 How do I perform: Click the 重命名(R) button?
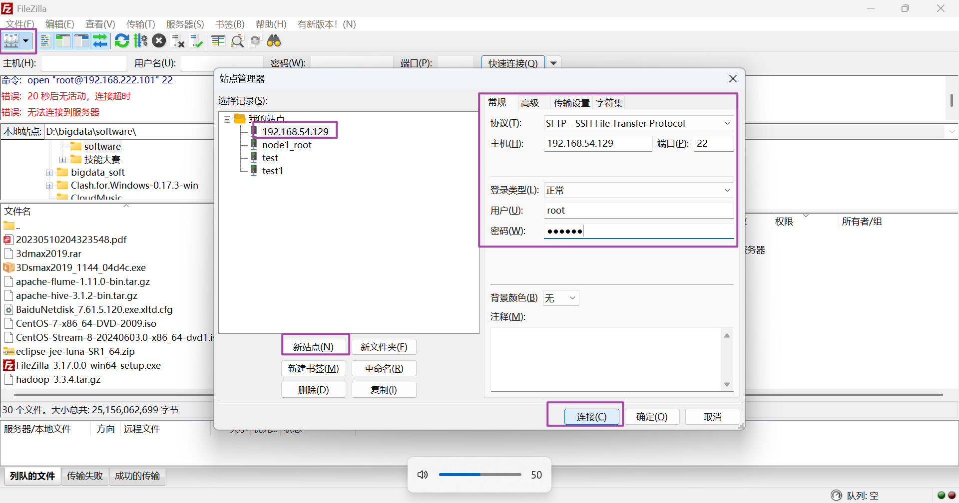coord(384,368)
